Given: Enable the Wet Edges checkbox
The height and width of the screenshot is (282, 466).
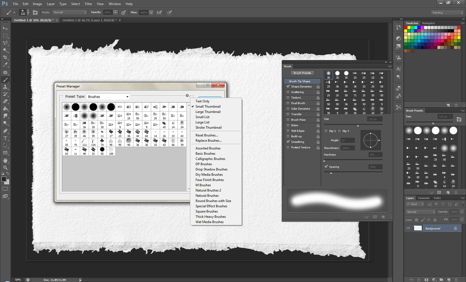Looking at the screenshot, I should pos(288,131).
